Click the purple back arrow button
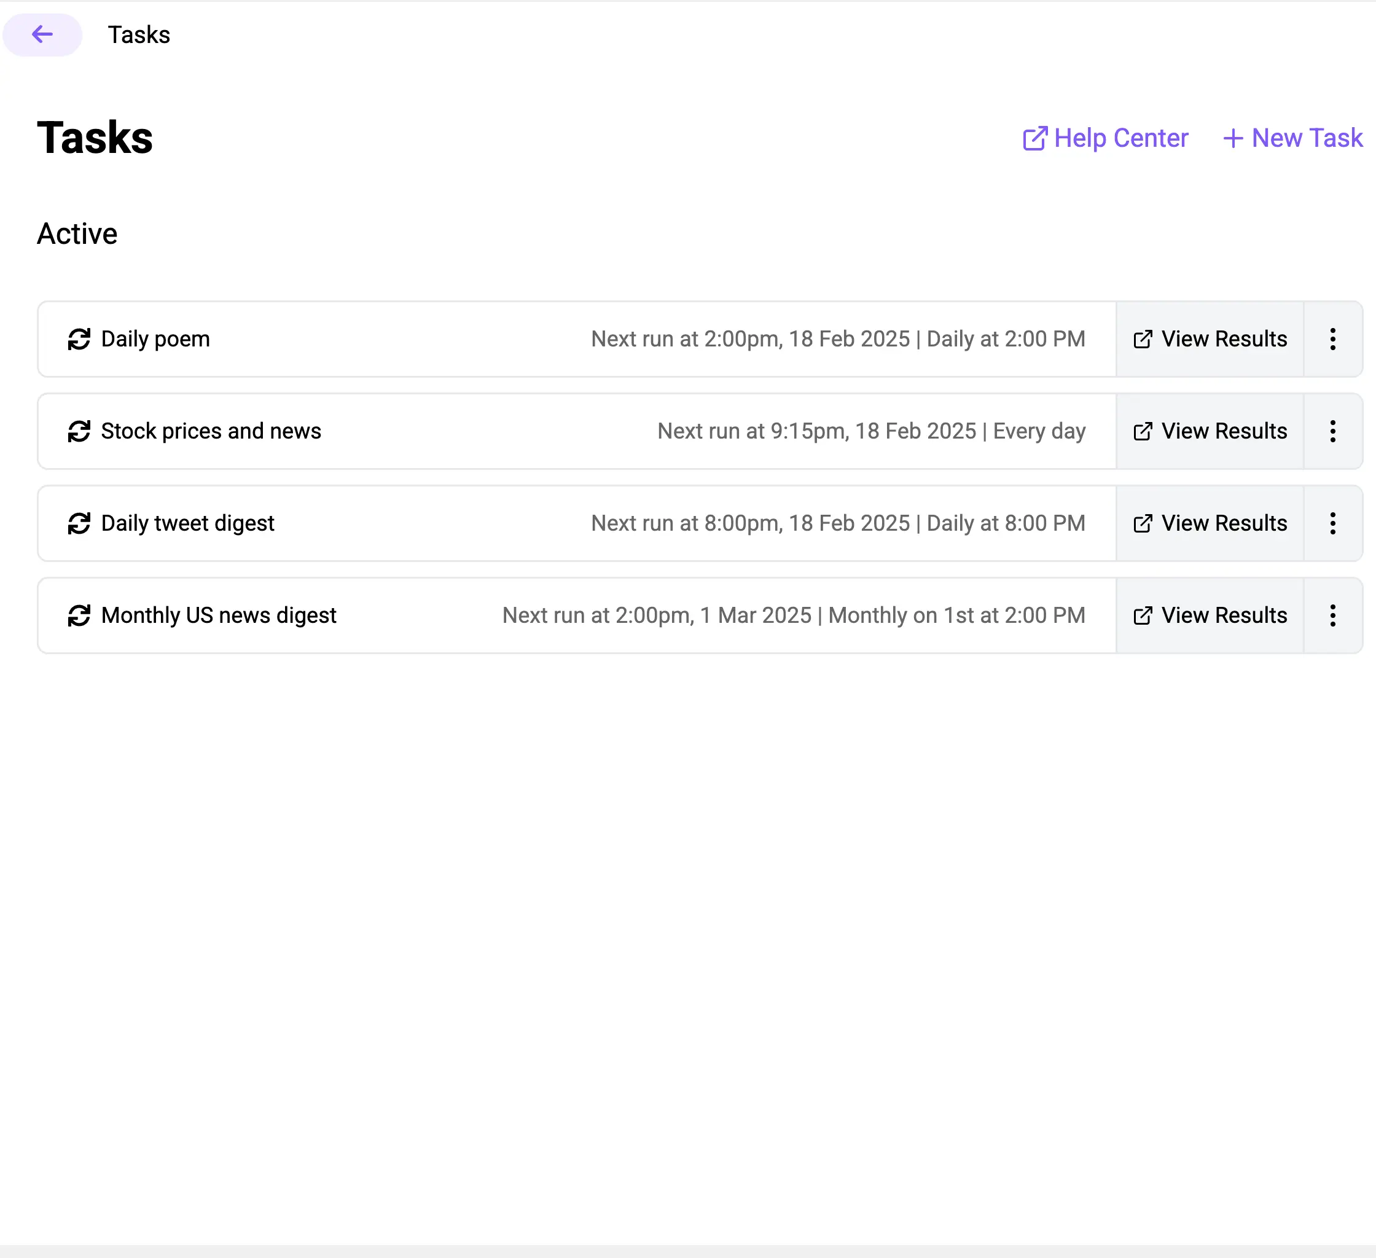This screenshot has height=1258, width=1376. pyautogui.click(x=42, y=34)
